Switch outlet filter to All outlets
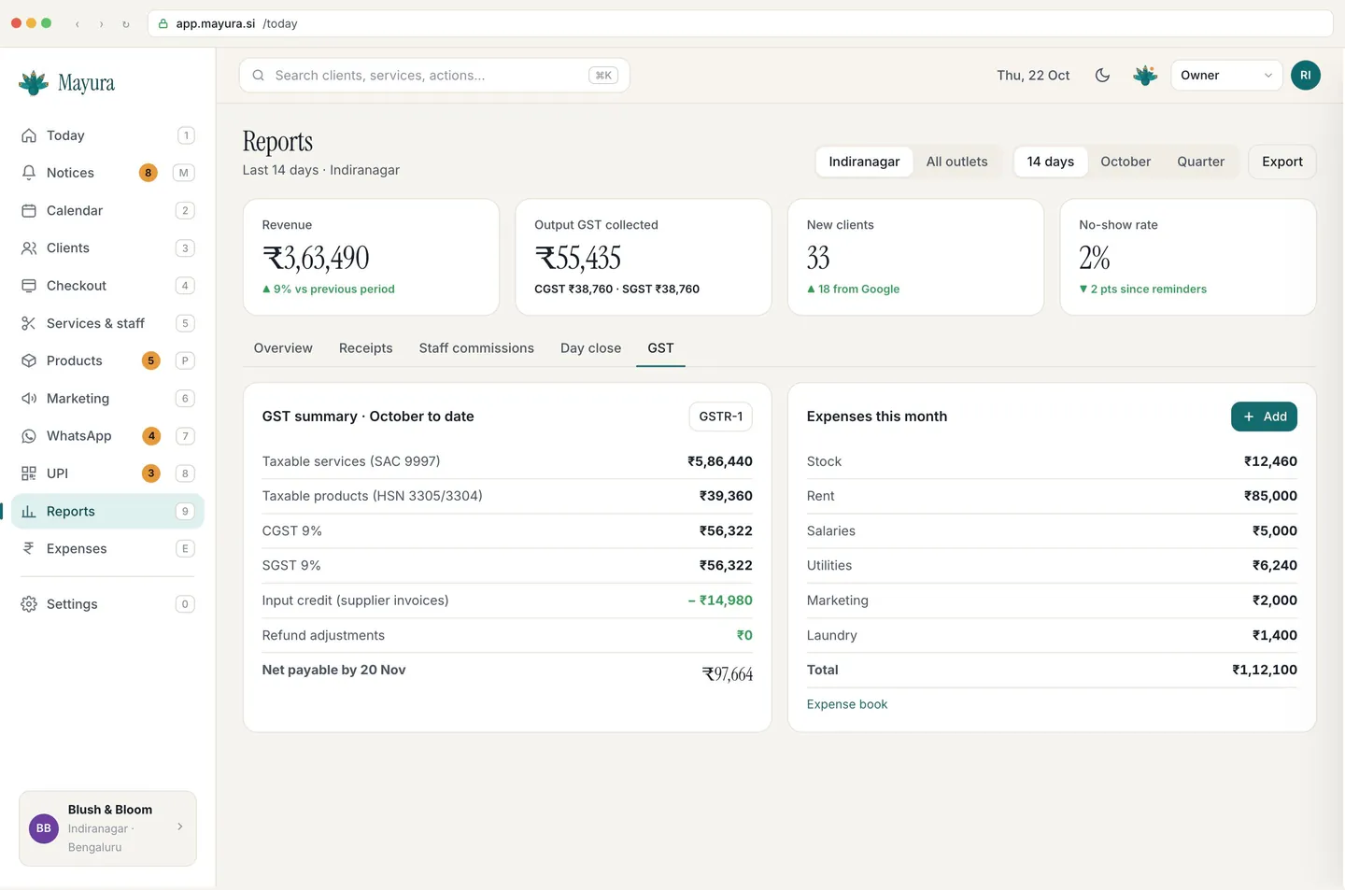 956,162
